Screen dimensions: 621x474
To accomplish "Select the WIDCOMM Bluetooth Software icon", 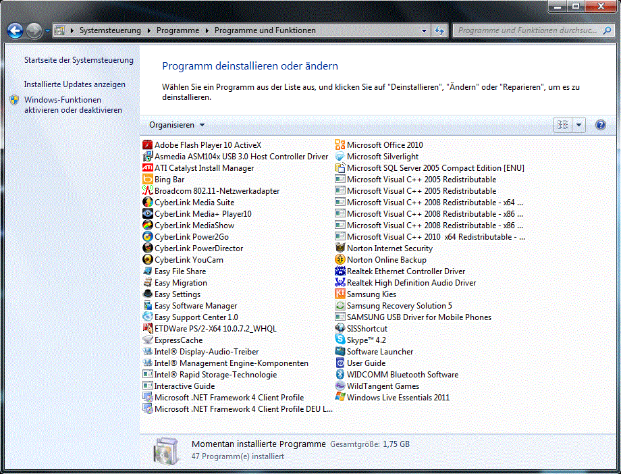I will click(340, 375).
